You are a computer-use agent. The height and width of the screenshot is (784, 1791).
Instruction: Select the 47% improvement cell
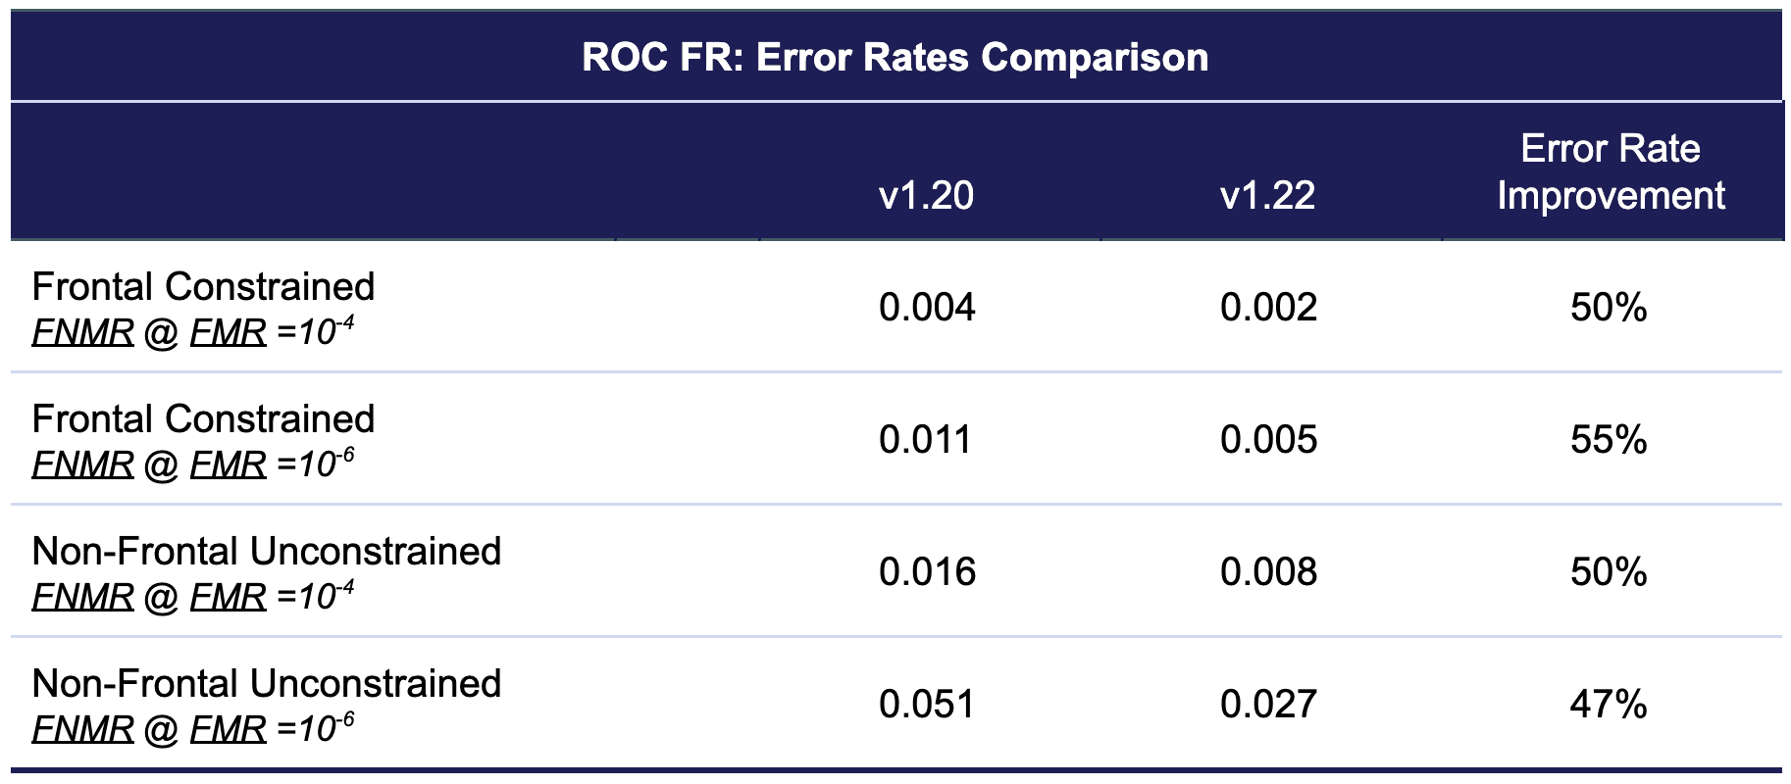pos(1609,704)
